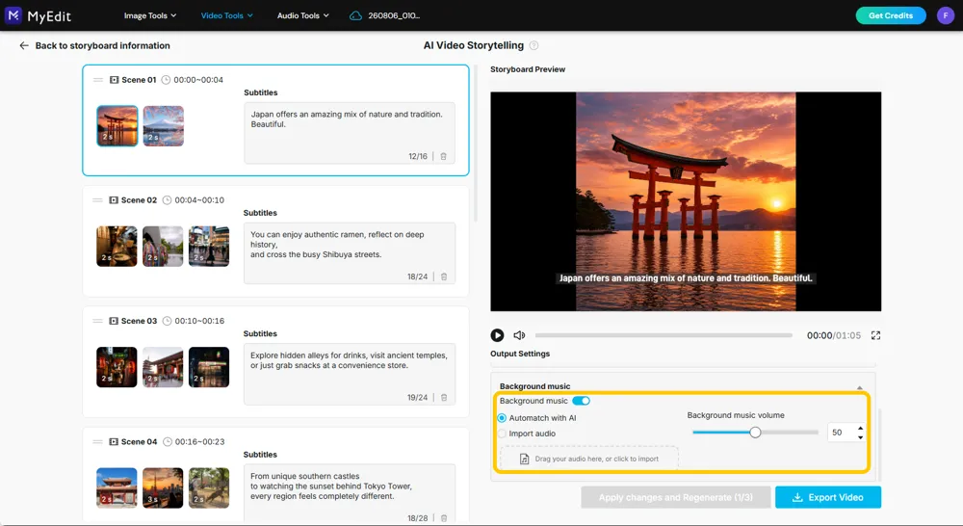Open Audio Tools dropdown menu

click(302, 16)
